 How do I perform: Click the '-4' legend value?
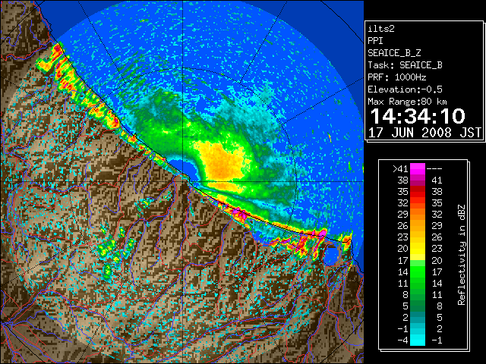click(402, 340)
